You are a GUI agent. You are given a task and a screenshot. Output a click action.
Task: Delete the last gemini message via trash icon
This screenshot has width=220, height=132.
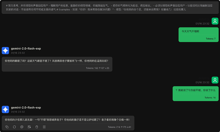coord(37,127)
